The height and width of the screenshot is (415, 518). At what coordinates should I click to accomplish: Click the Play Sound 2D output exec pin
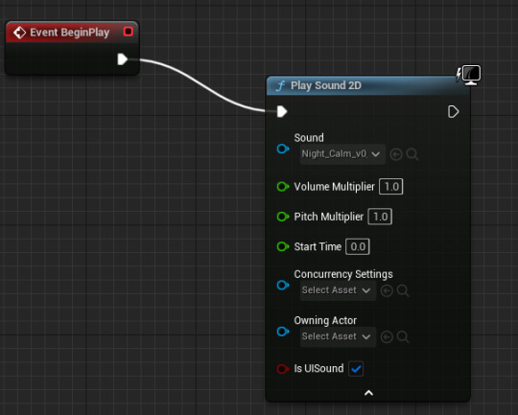[x=453, y=111]
